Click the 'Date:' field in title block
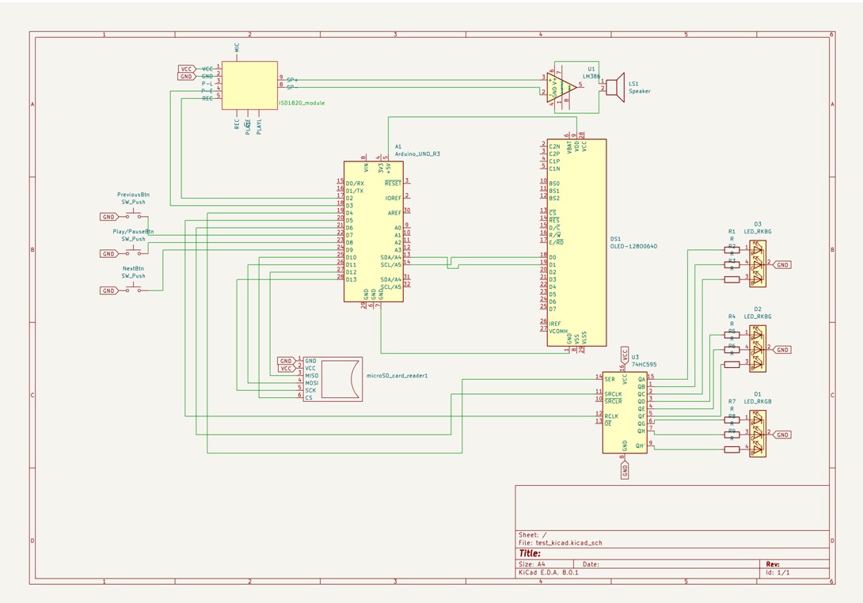 coord(591,564)
